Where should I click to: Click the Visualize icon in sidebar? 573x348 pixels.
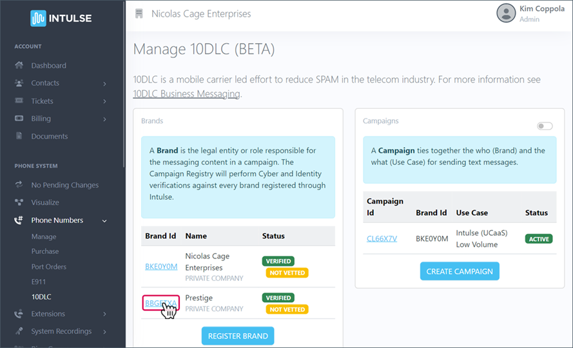pos(19,202)
